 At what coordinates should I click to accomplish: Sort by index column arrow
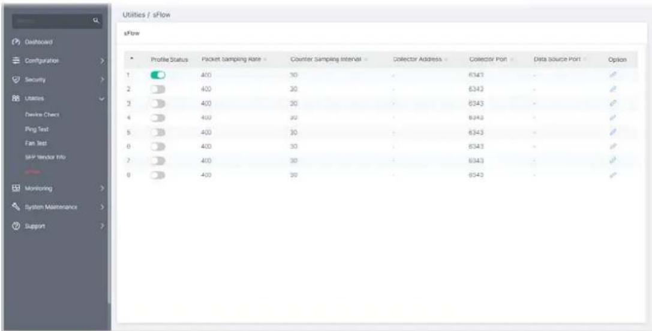(131, 59)
